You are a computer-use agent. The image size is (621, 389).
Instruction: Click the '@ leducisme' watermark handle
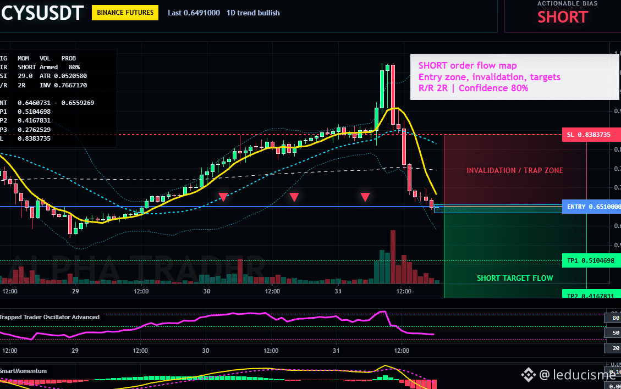578,374
